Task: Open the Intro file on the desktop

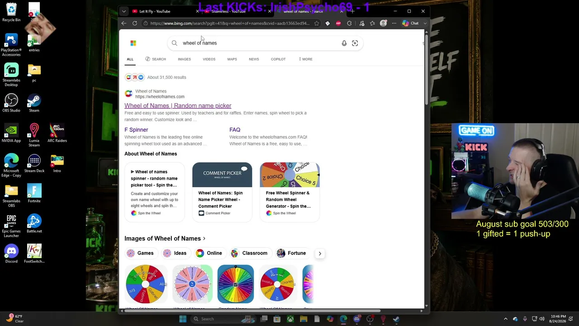Action: click(x=57, y=163)
